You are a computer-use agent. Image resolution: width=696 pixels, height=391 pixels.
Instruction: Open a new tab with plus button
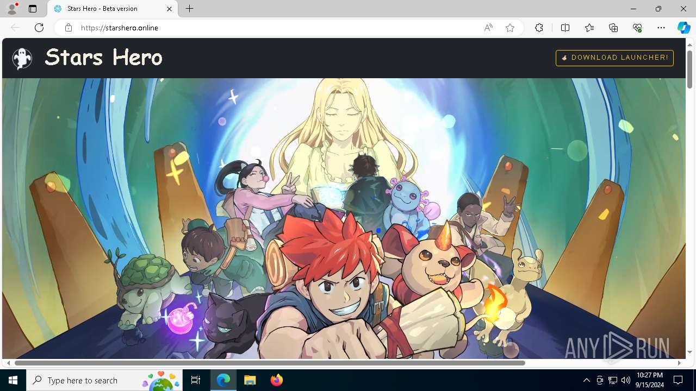190,9
